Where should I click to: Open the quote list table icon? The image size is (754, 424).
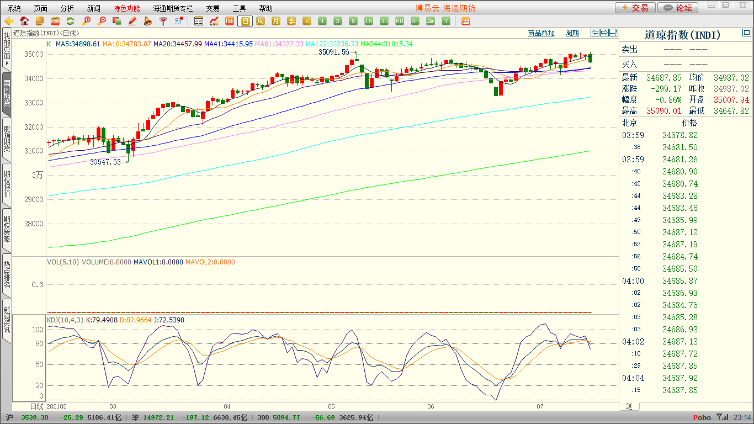point(199,21)
